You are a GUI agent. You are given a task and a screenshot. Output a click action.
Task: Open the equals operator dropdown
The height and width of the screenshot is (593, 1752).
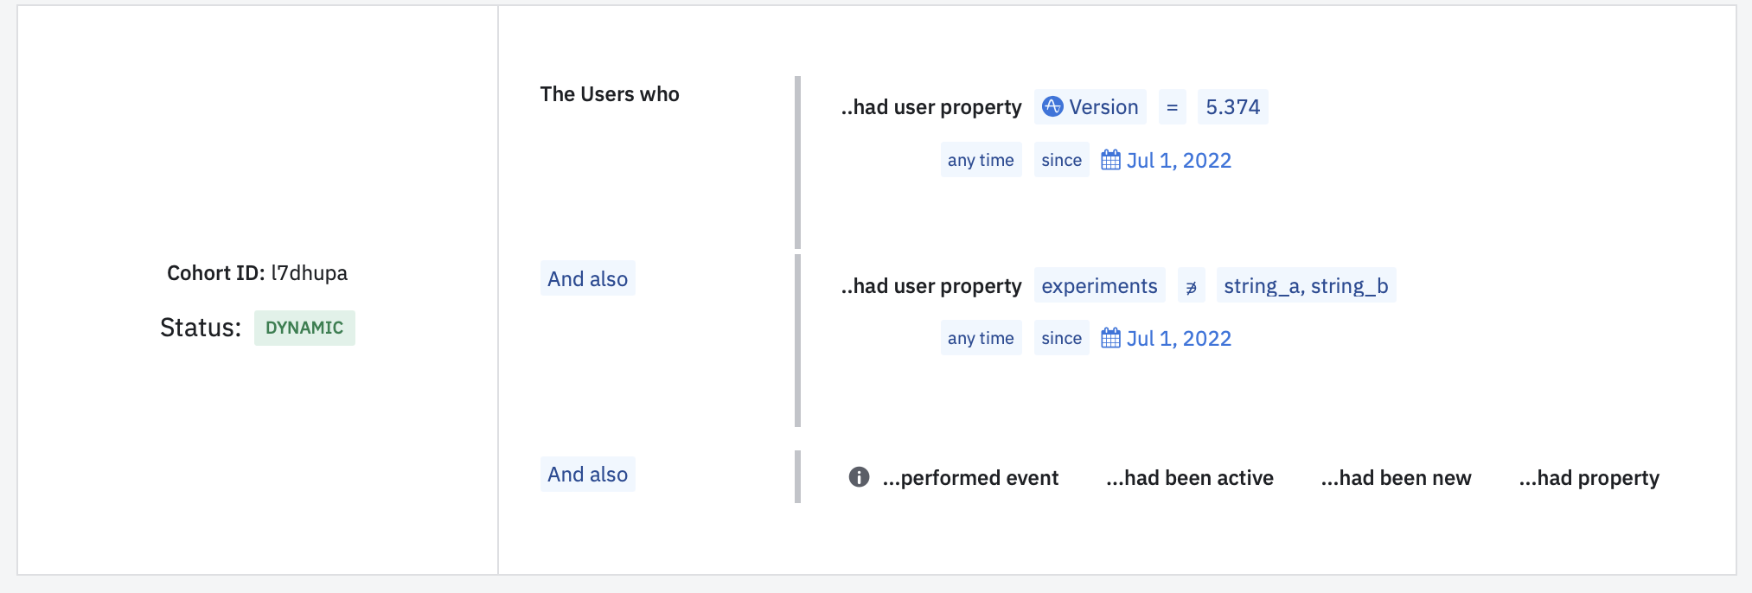point(1172,107)
